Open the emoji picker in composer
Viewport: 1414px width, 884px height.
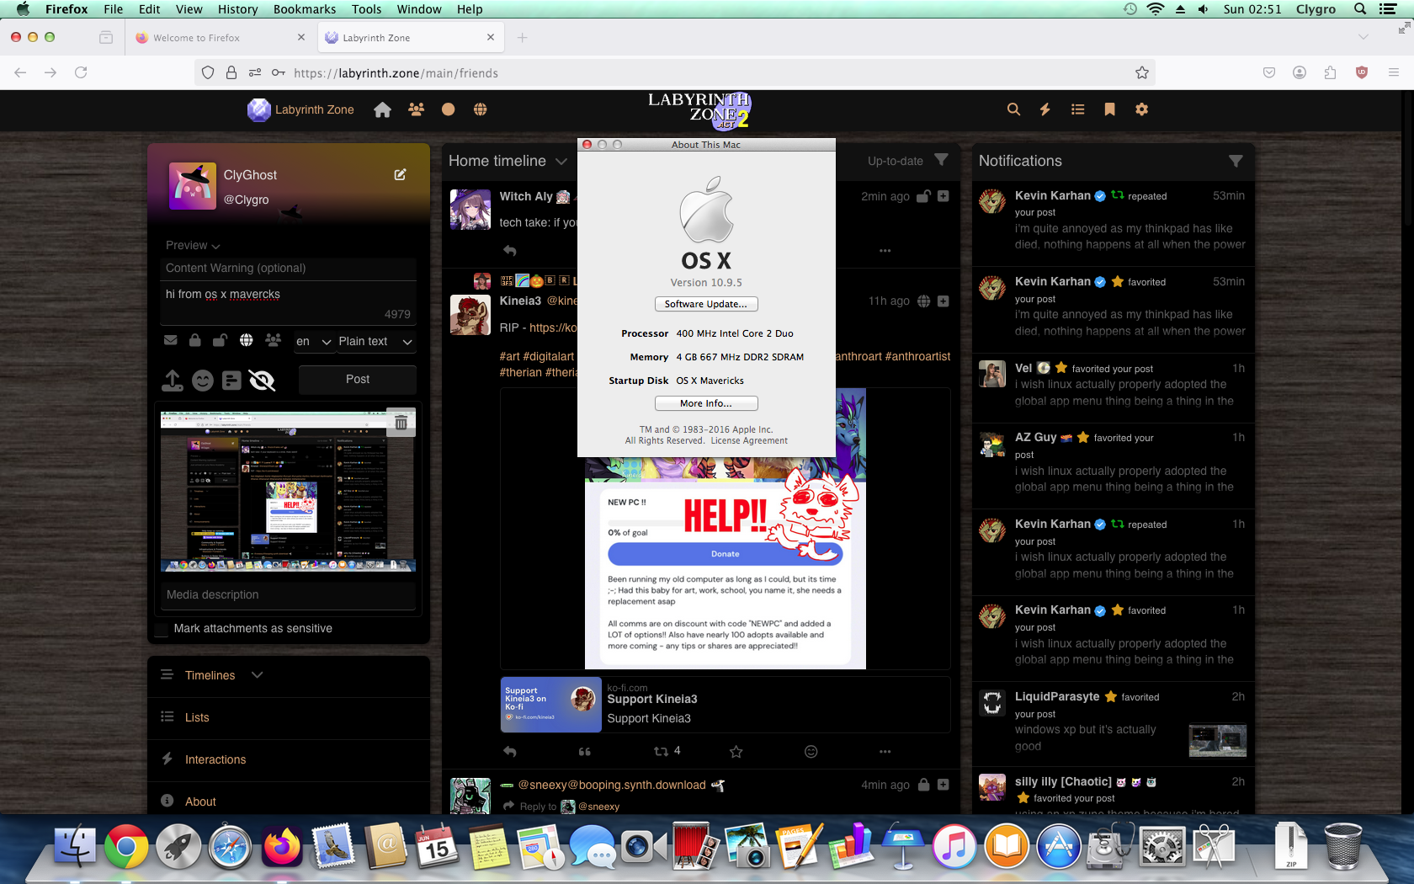click(203, 381)
